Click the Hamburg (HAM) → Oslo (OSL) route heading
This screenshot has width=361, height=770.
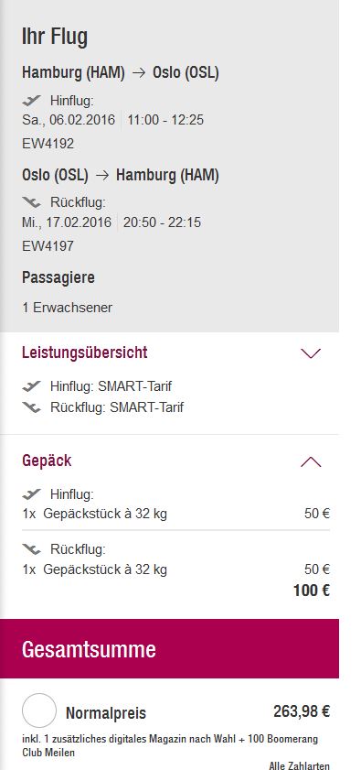tap(121, 72)
